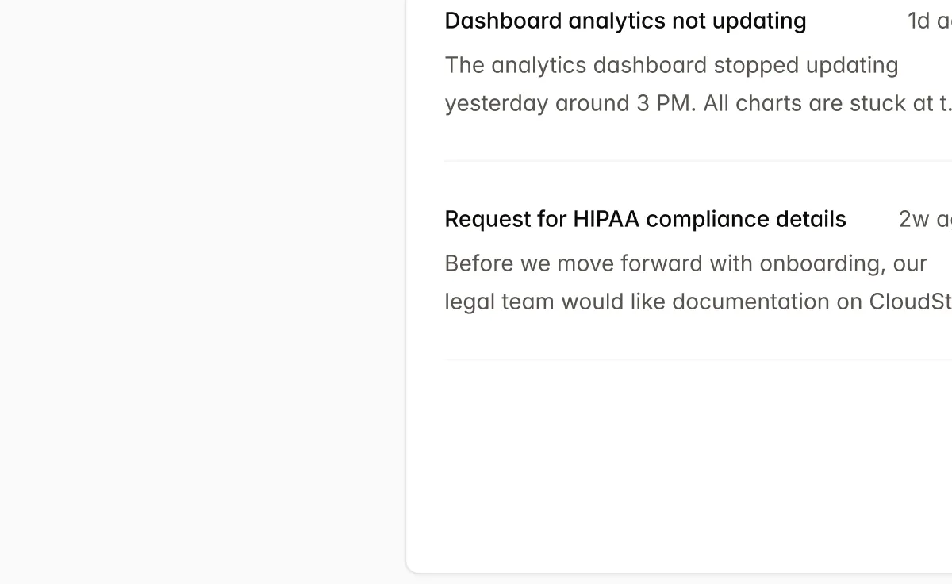Click the 'Request for HIPAA compliance details' title
The height and width of the screenshot is (584, 952).
pyautogui.click(x=645, y=219)
